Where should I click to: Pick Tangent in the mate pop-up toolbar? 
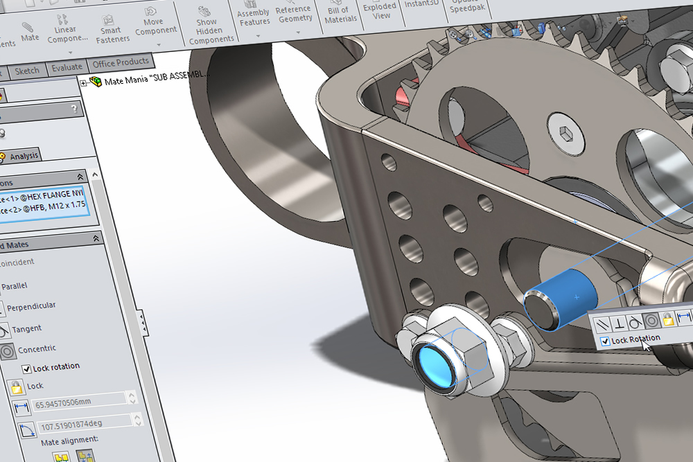(x=635, y=322)
